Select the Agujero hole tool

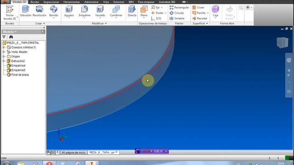[x=69, y=11]
